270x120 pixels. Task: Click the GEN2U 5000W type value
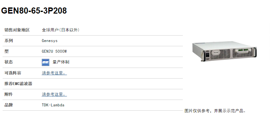coord(54,51)
